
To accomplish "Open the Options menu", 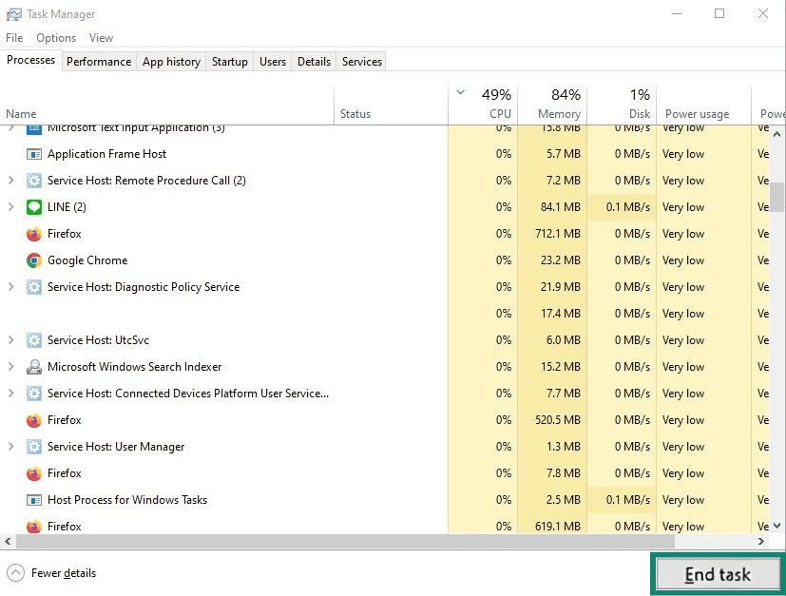I will (55, 38).
